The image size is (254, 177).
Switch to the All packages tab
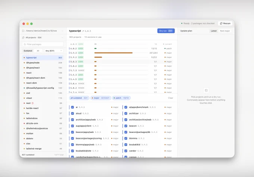[38, 51]
